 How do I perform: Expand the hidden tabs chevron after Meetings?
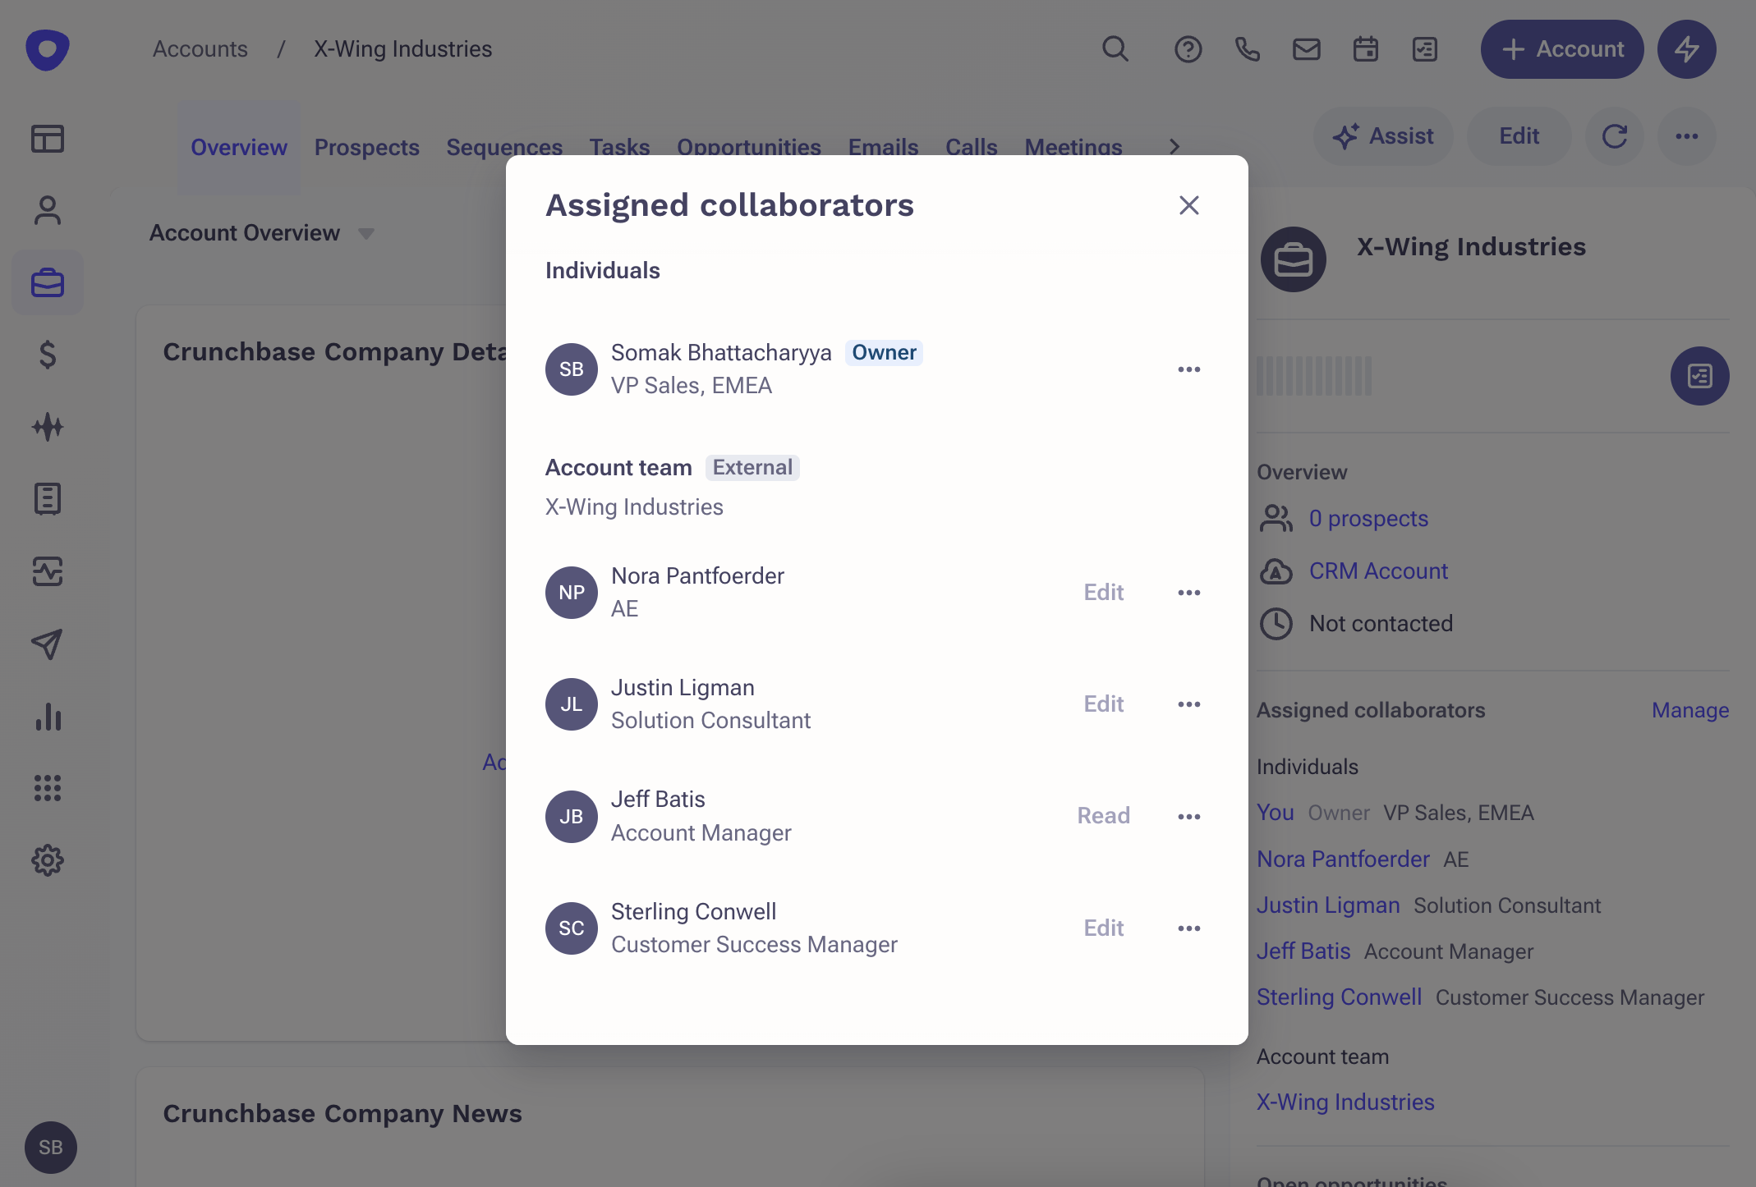(1174, 146)
